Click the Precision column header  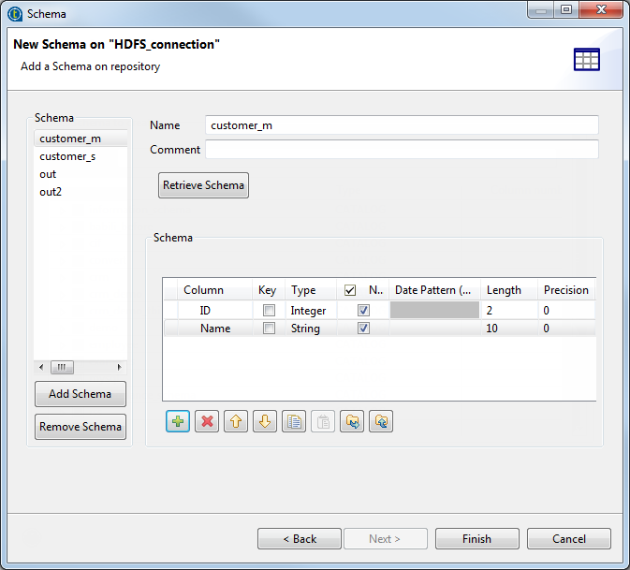tap(566, 290)
